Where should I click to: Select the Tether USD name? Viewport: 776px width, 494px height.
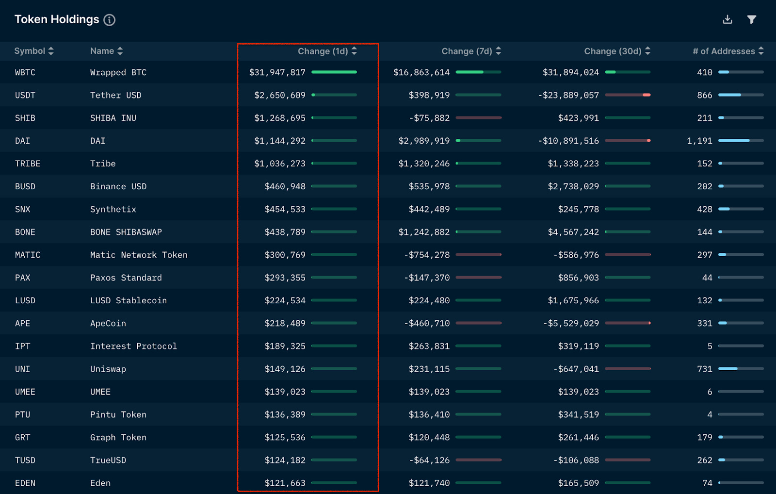(x=116, y=95)
